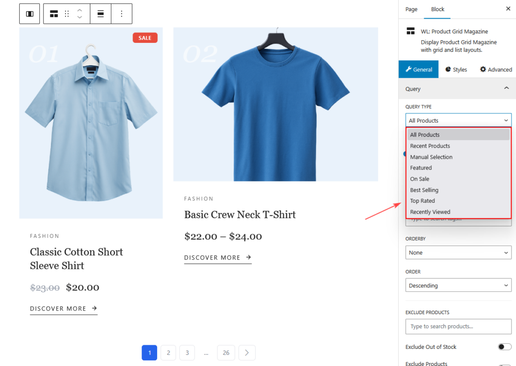Screen dimensions: 516x366
Task: Click the alignment icon in the block toolbar
Action: (x=100, y=14)
